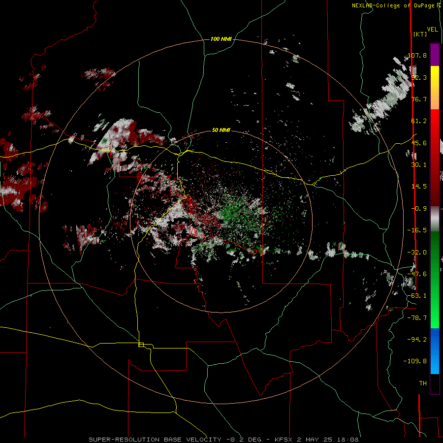Image resolution: width=443 pixels, height=443 pixels.
Task: Pick the purple segment of the color bar
Action: point(435,55)
